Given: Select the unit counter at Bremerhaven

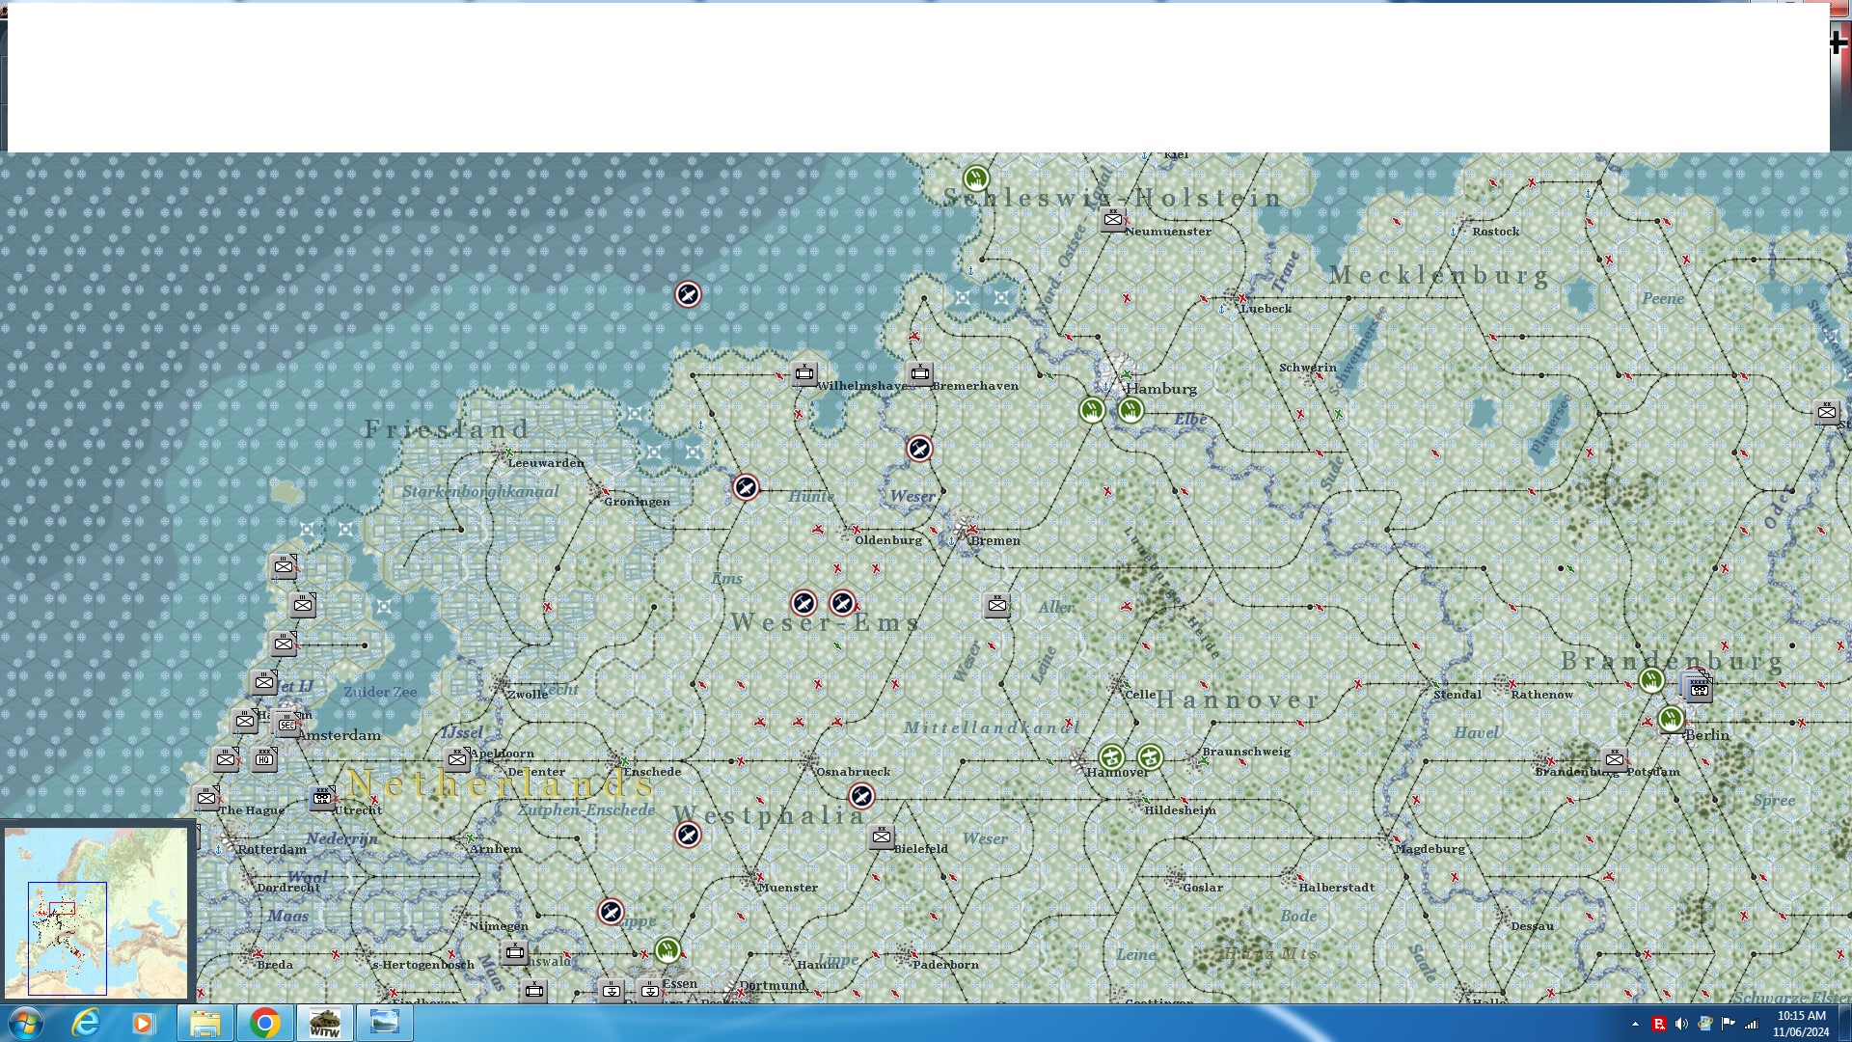Looking at the screenshot, I should [x=920, y=373].
